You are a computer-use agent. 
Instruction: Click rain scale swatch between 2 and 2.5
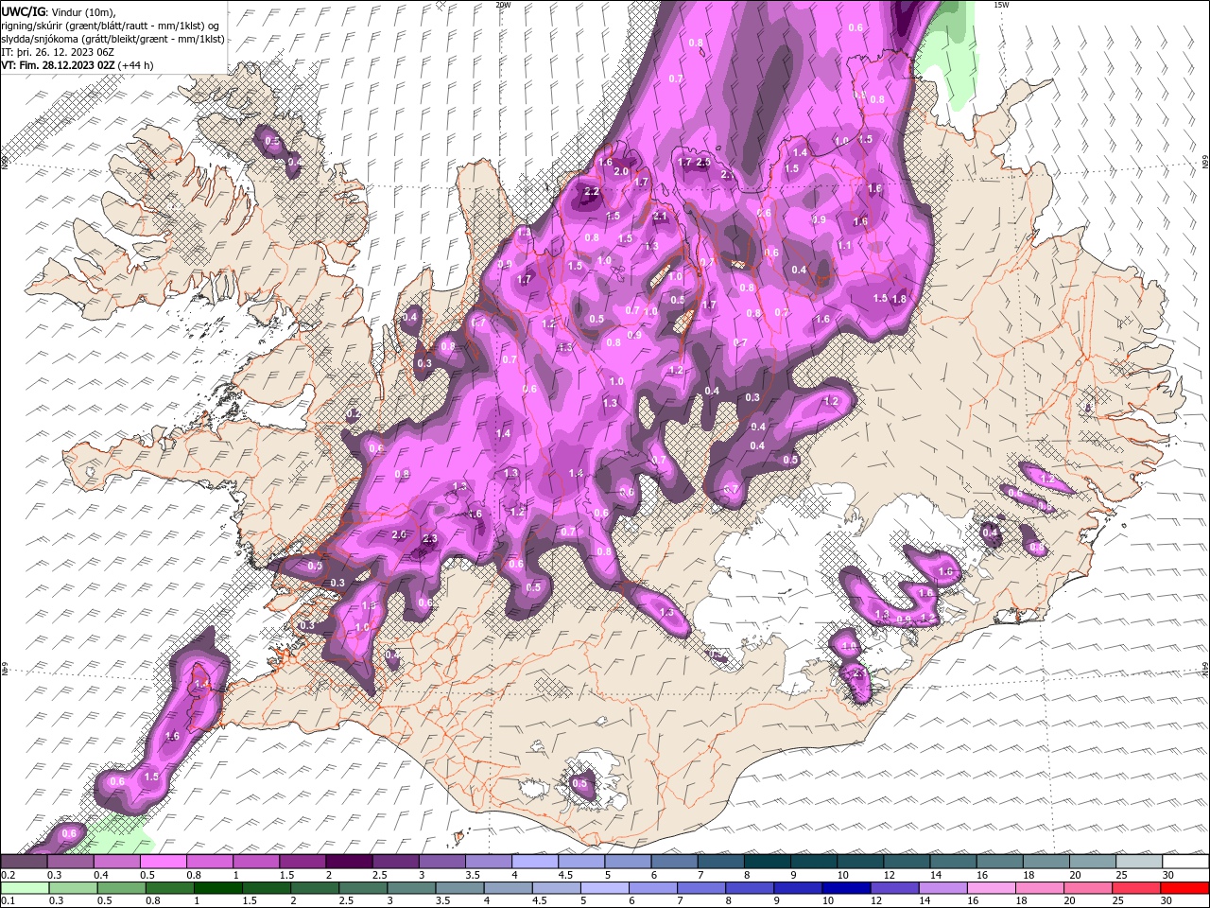click(x=315, y=888)
